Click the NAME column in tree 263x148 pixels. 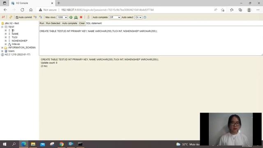tap(15, 34)
